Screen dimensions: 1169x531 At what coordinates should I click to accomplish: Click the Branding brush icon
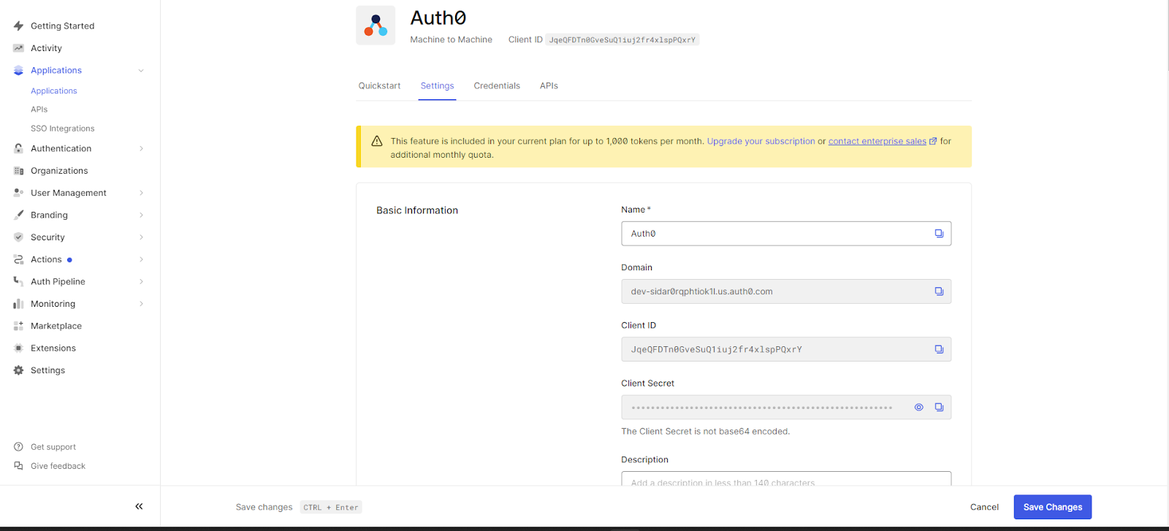pyautogui.click(x=18, y=215)
